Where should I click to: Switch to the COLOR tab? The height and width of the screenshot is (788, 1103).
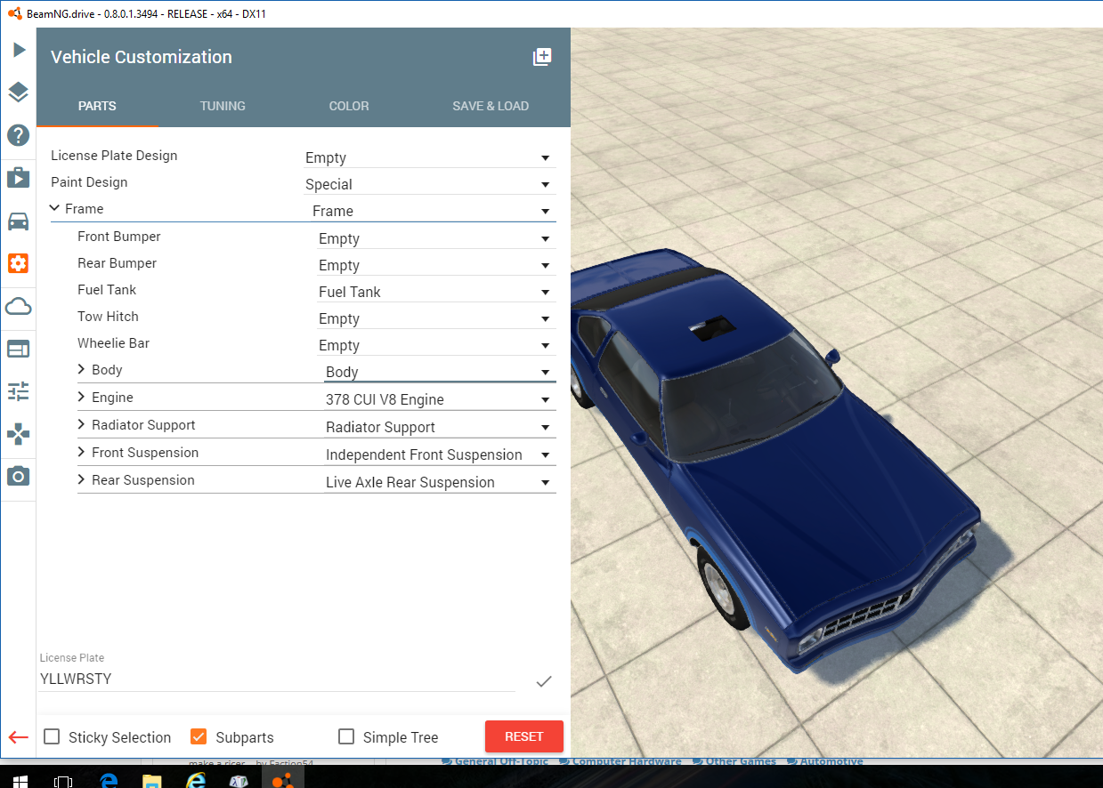pyautogui.click(x=349, y=106)
